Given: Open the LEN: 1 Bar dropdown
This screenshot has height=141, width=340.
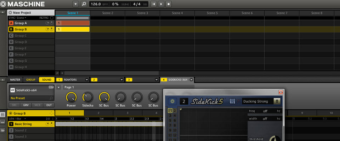Looking at the screenshot, I should [17, 119].
